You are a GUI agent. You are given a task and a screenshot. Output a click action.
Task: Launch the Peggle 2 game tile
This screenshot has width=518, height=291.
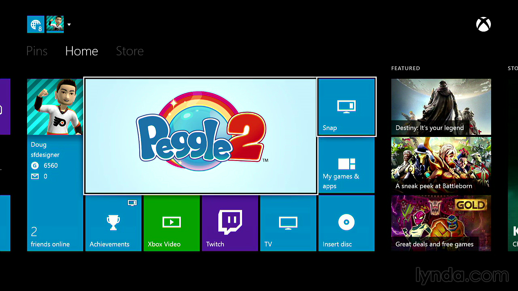click(x=200, y=136)
